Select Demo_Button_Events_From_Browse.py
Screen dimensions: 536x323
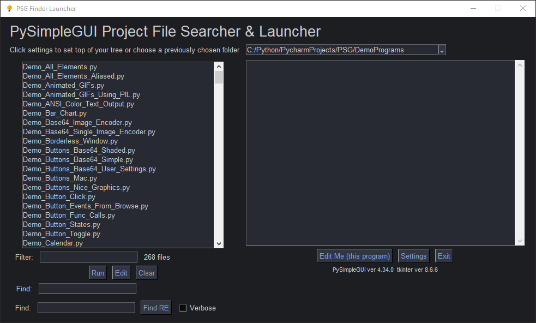coord(118,206)
